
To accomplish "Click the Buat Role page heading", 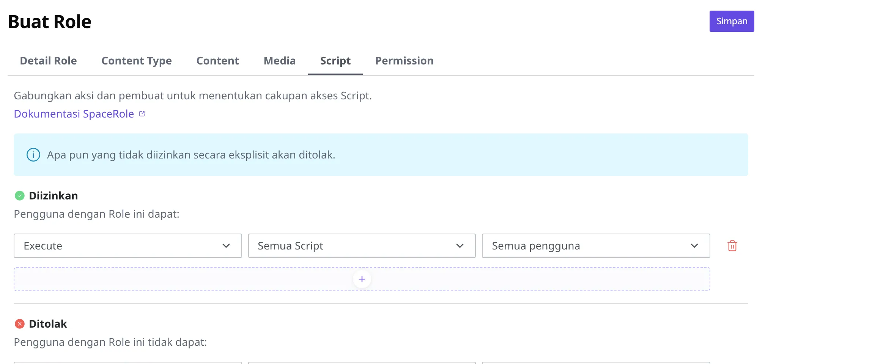I will [x=50, y=22].
